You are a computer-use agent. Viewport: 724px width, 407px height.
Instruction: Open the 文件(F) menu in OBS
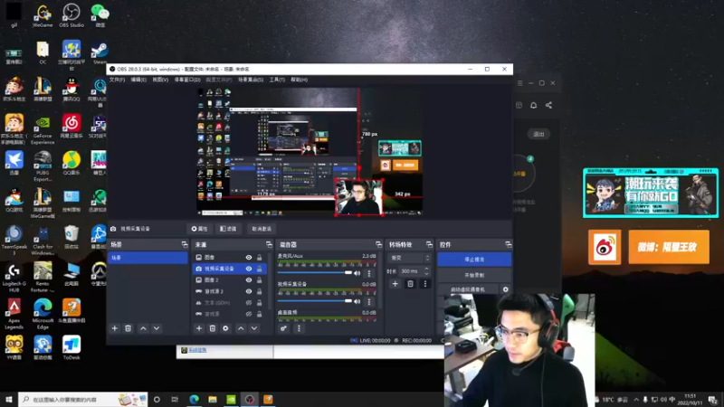tap(117, 80)
